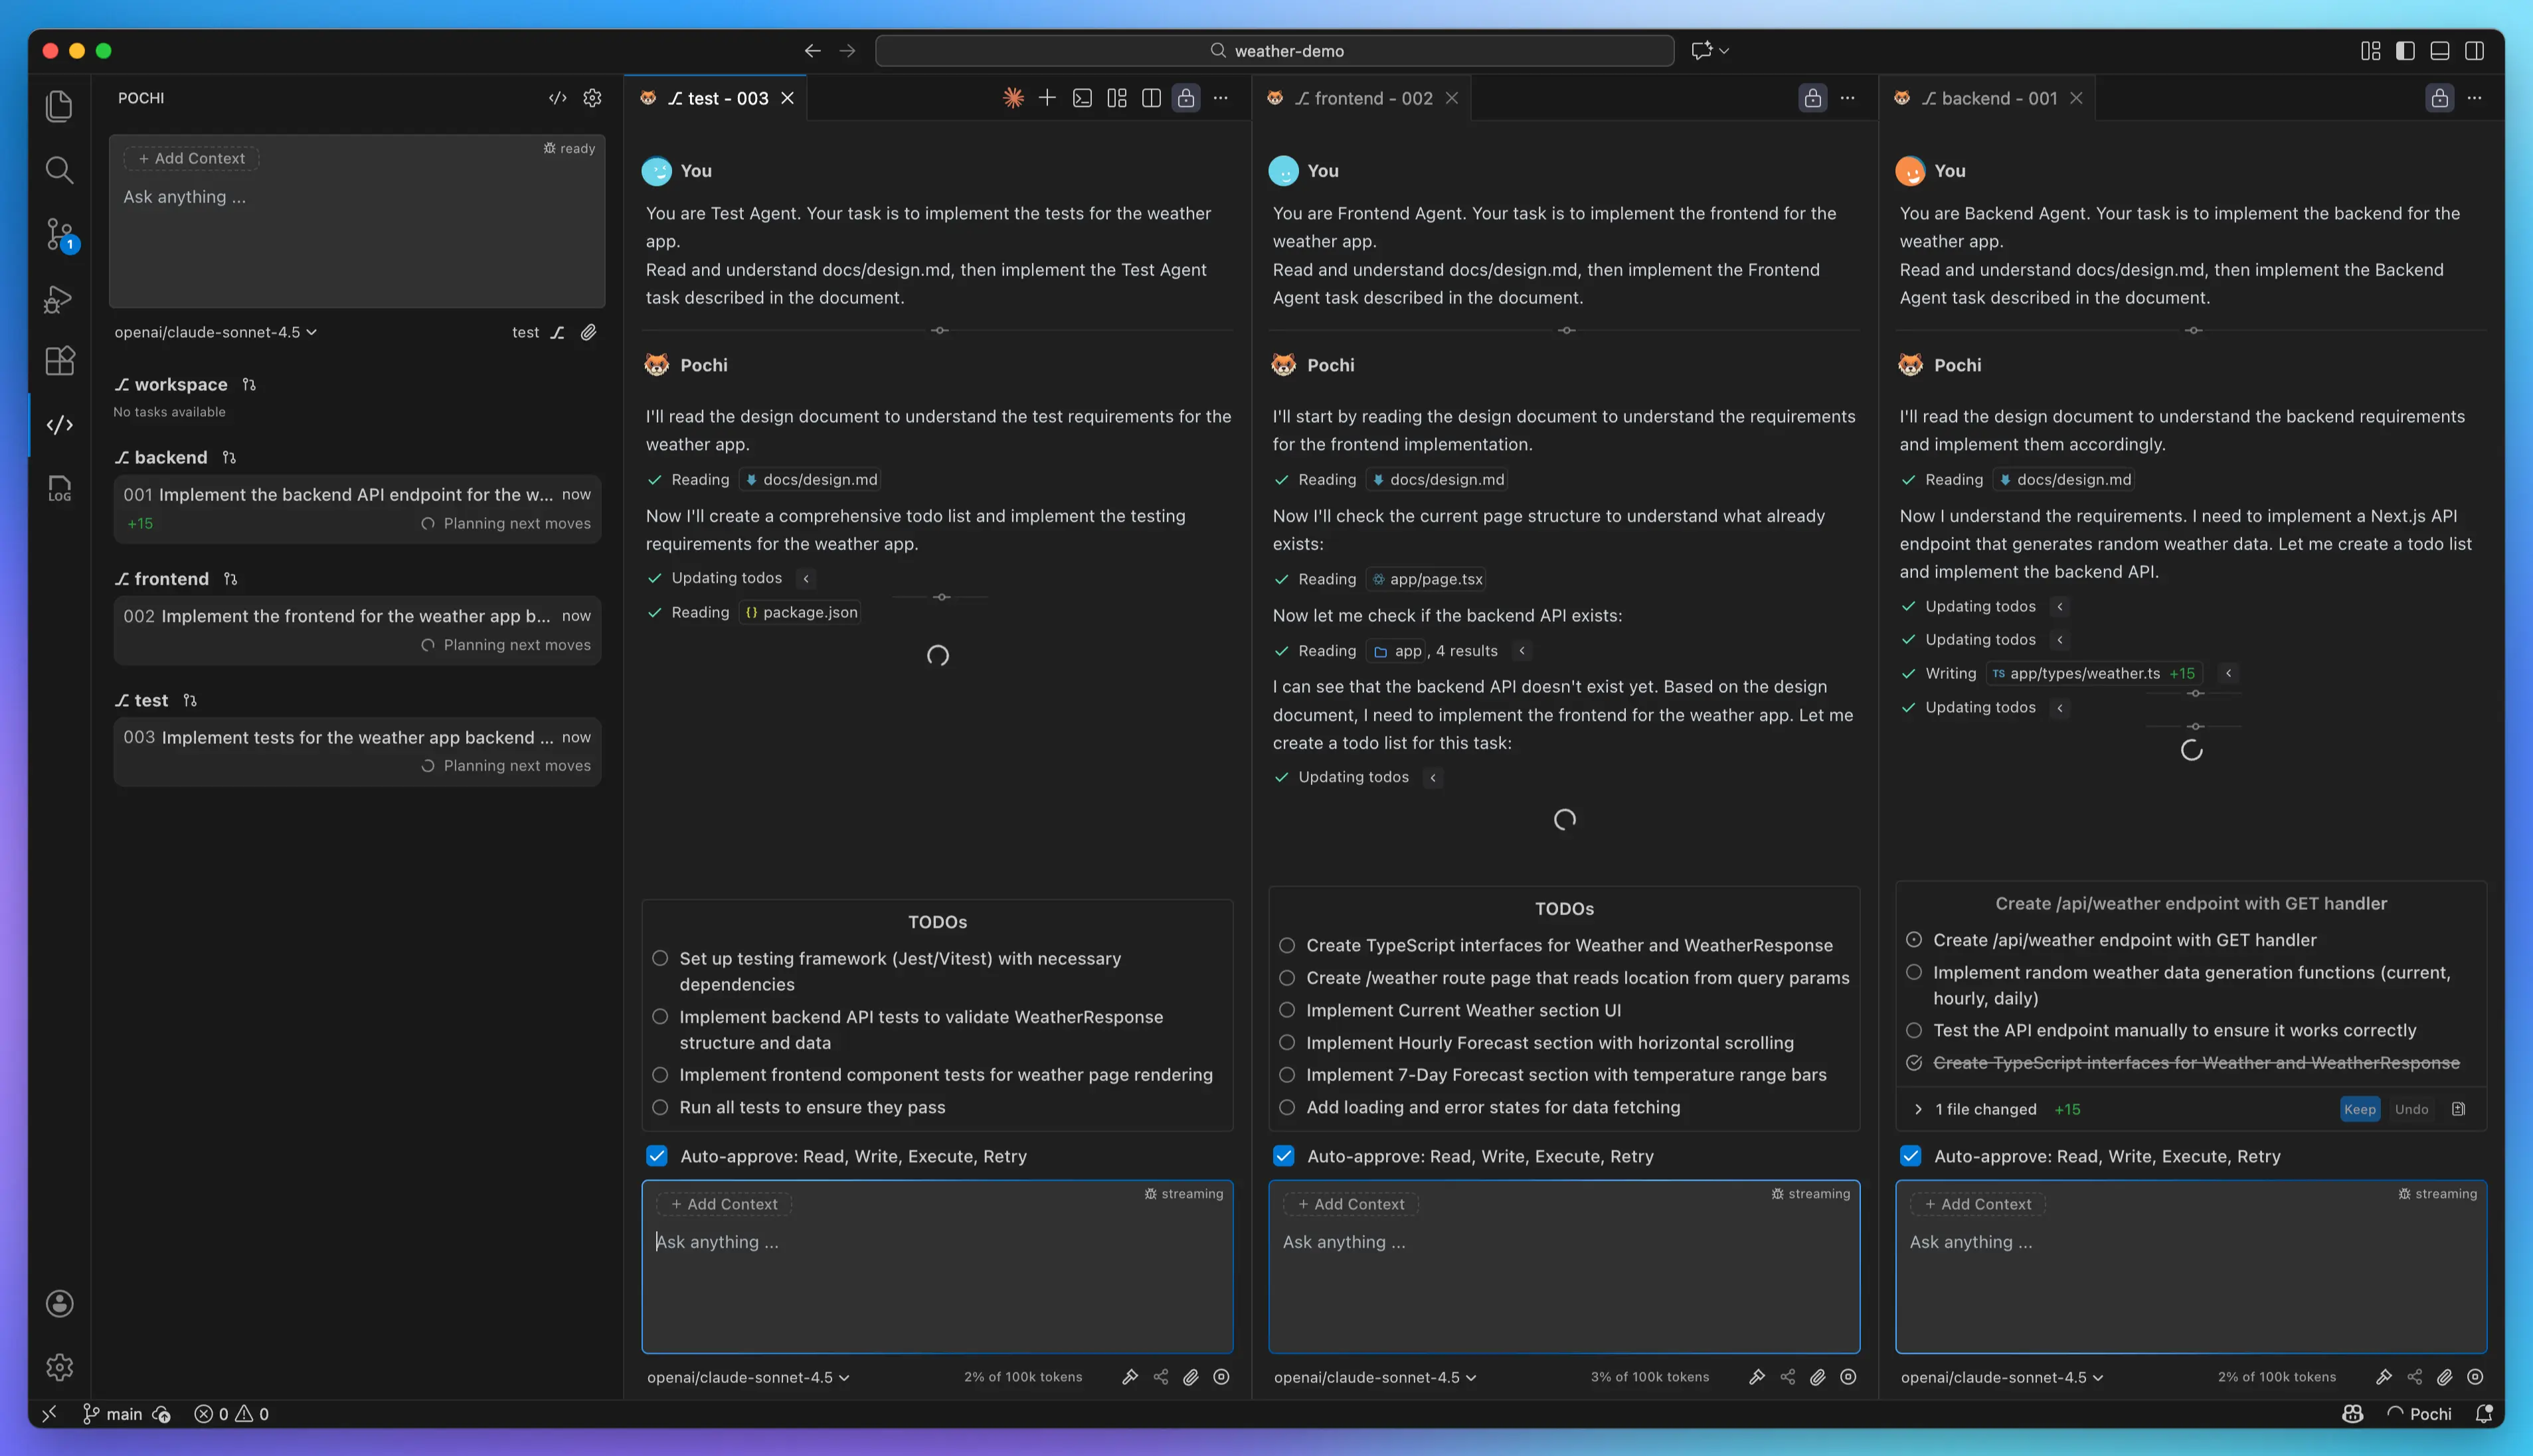The height and width of the screenshot is (1456, 2533).
Task: Click Undo next to Keep button
Action: pos(2411,1109)
